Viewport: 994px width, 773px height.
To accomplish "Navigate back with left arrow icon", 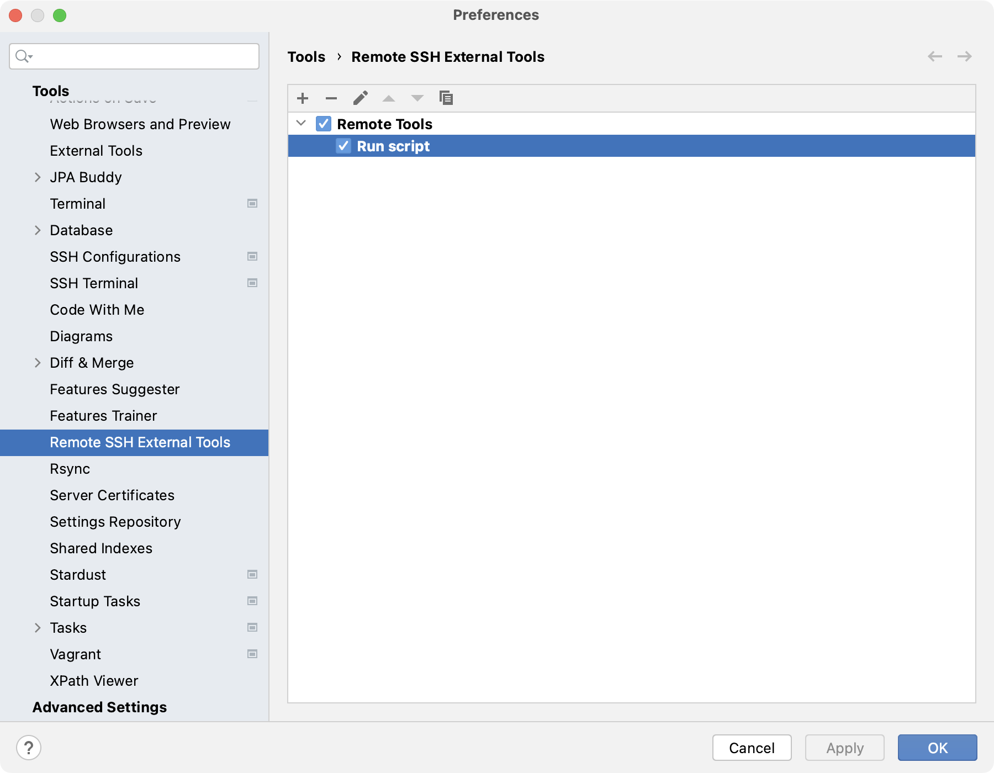I will [935, 56].
